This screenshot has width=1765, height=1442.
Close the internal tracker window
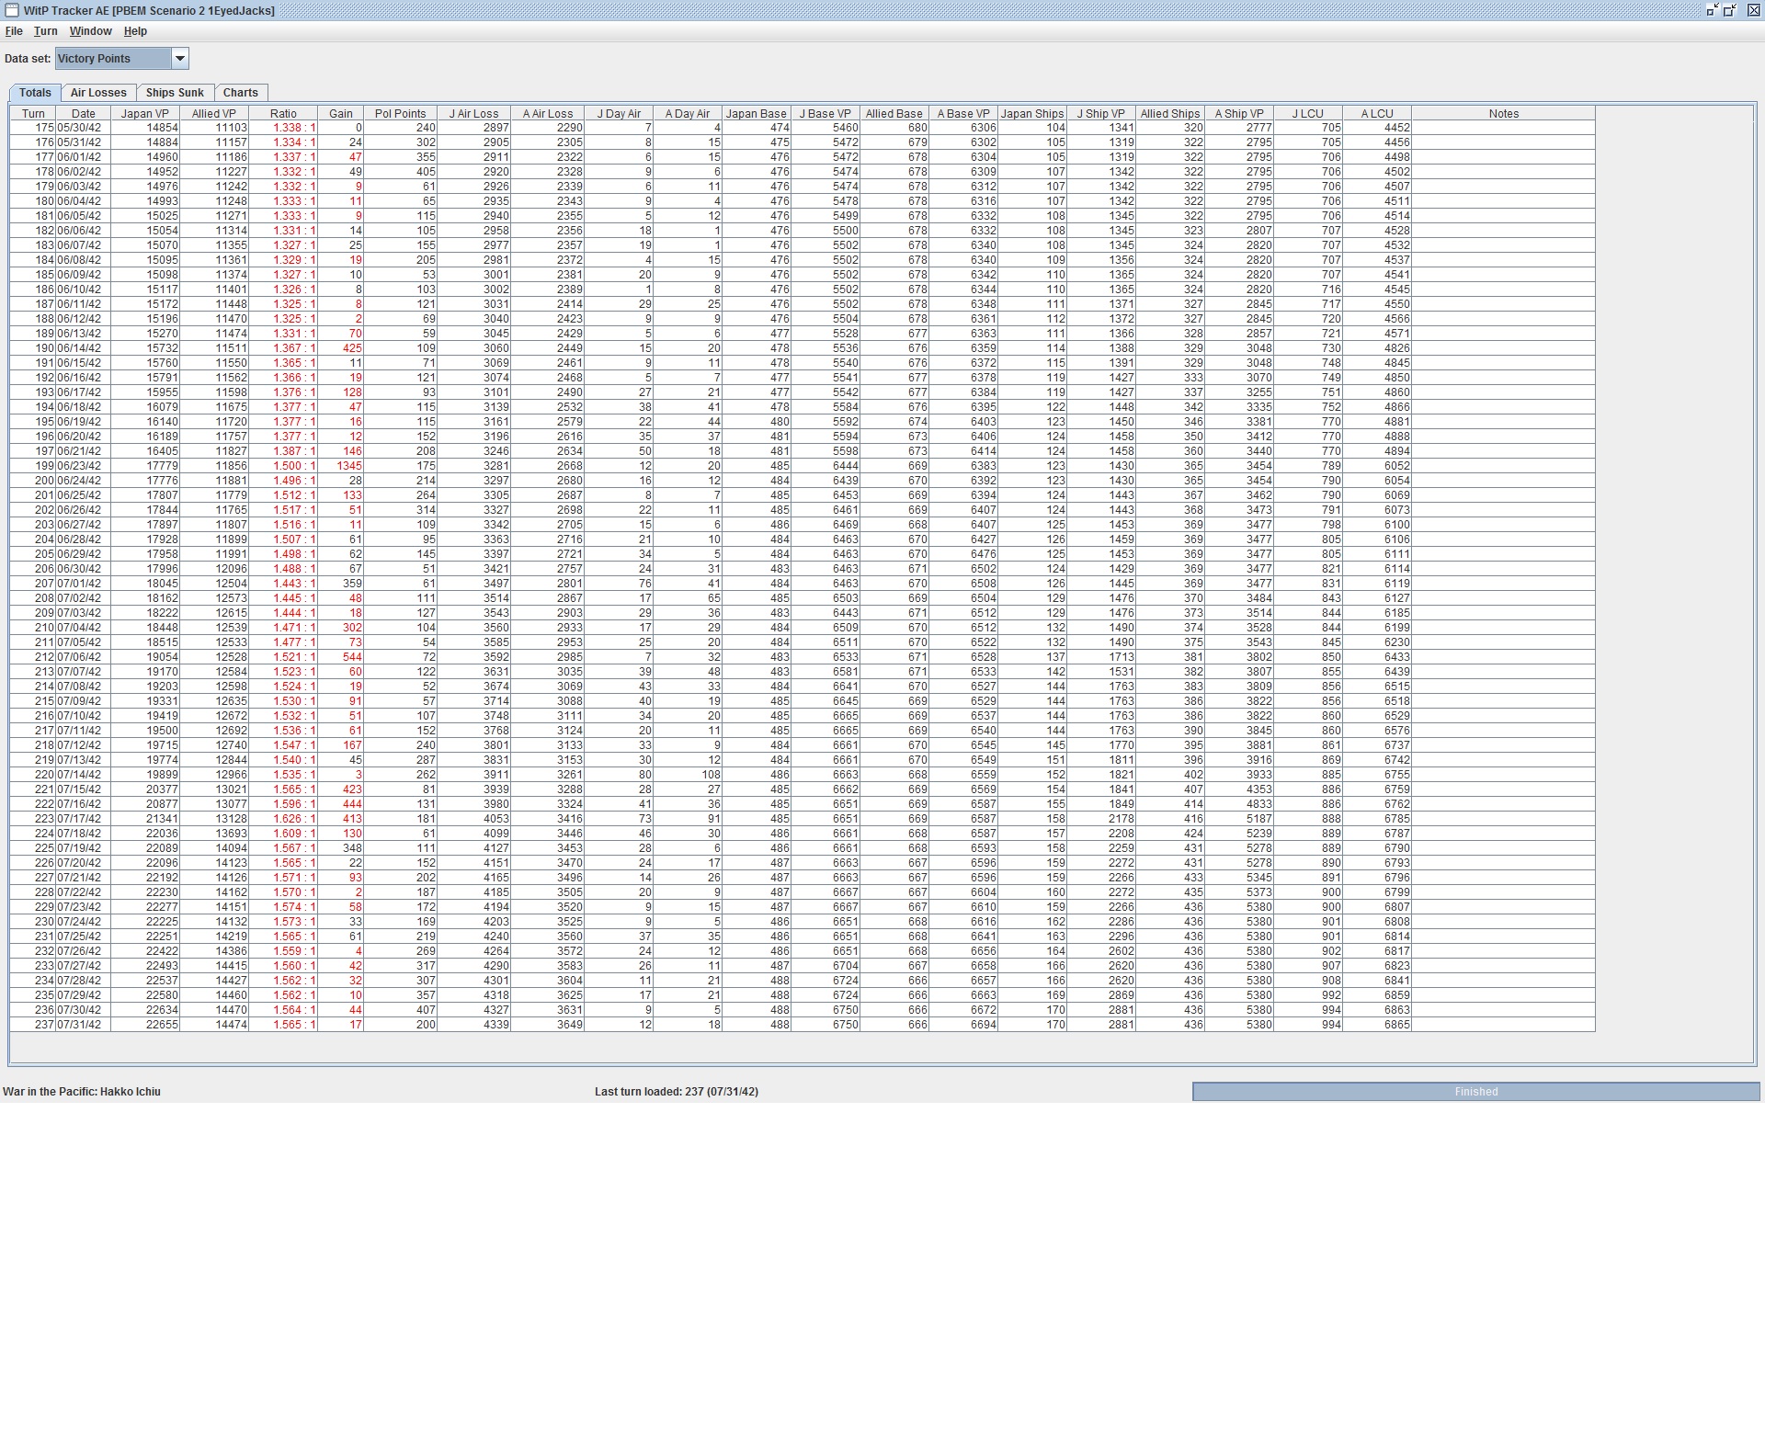tap(1753, 10)
